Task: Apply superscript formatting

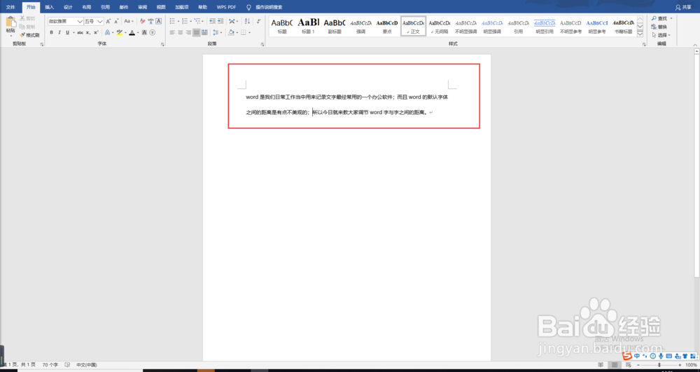Action: click(x=96, y=33)
